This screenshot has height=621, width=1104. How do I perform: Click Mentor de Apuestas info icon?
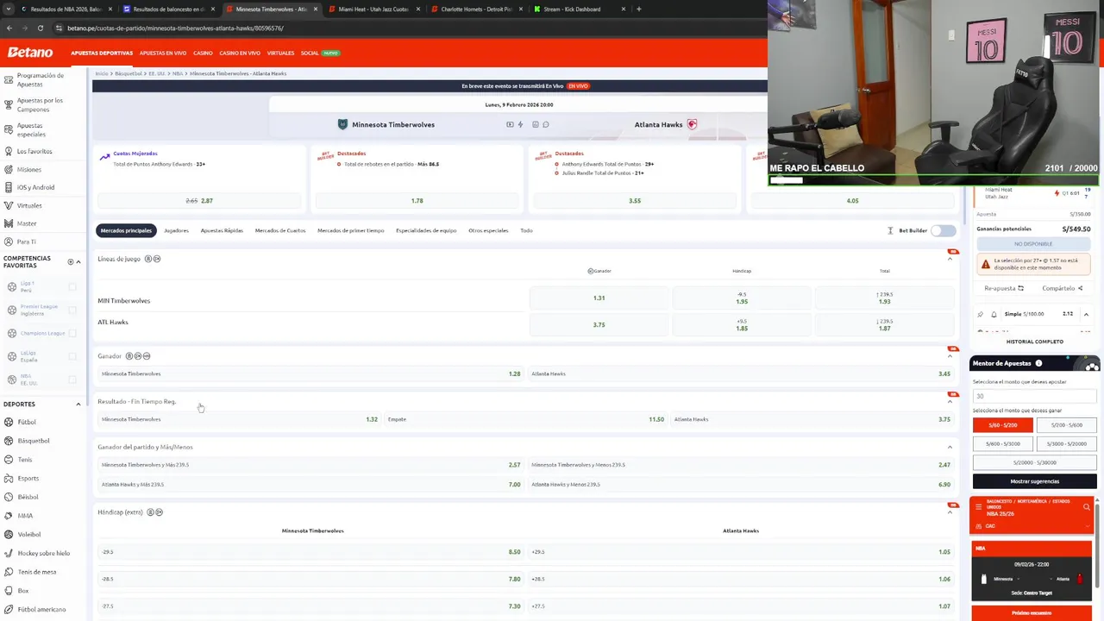pos(1038,363)
